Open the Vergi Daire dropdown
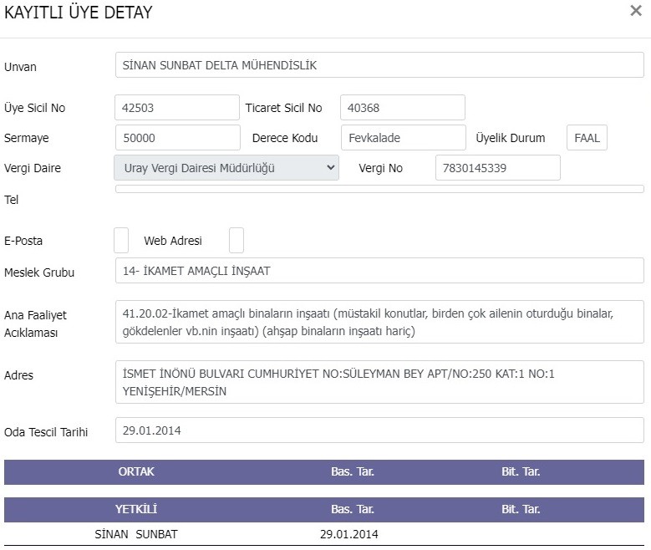The image size is (651, 550). click(x=226, y=168)
